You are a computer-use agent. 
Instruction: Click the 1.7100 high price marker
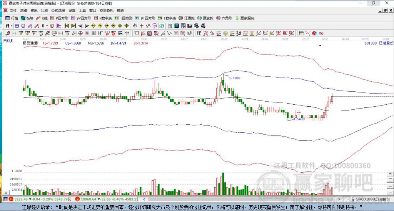235,78
